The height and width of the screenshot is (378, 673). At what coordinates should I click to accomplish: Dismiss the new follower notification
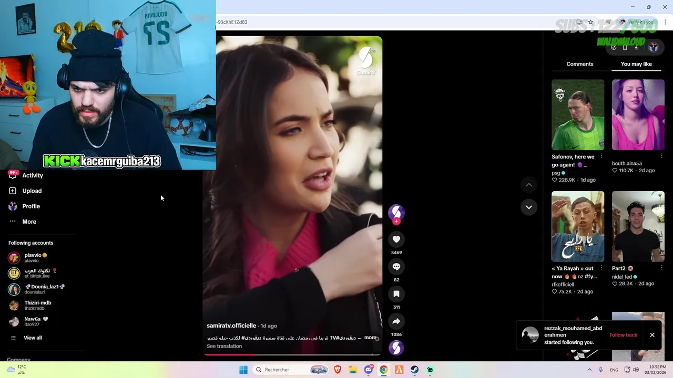652,335
